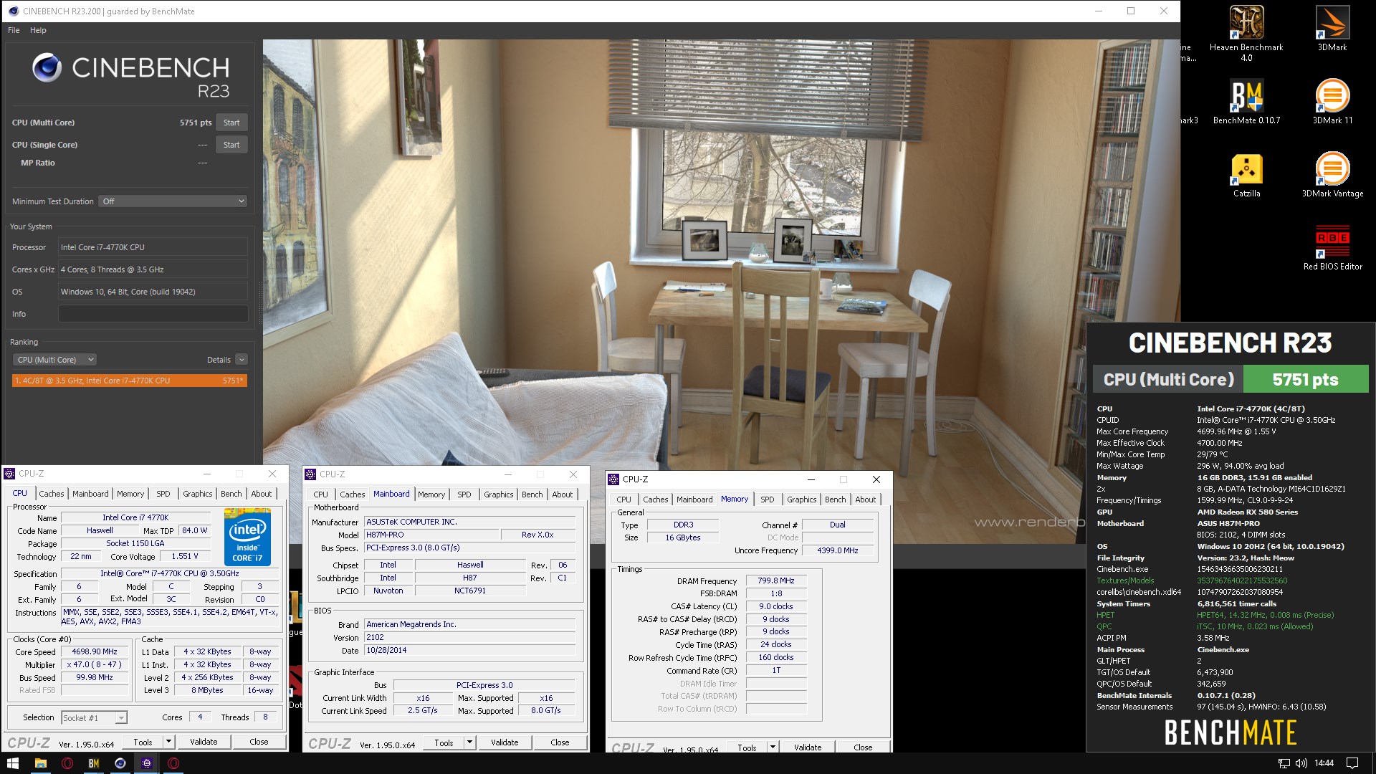Click the taskbar clock showing 14:44
1376x774 pixels.
[x=1324, y=763]
